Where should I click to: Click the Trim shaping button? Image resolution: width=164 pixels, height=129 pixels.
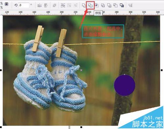click(90, 5)
